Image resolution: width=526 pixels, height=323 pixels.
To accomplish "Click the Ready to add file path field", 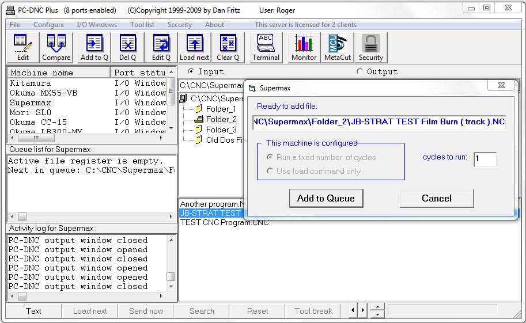I will 379,121.
